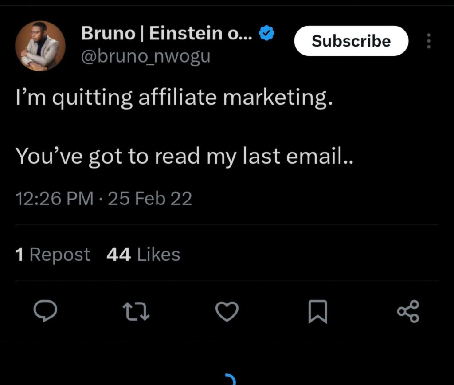Click the line 'You've got to read my last email..'
454x385 pixels.
tap(184, 156)
